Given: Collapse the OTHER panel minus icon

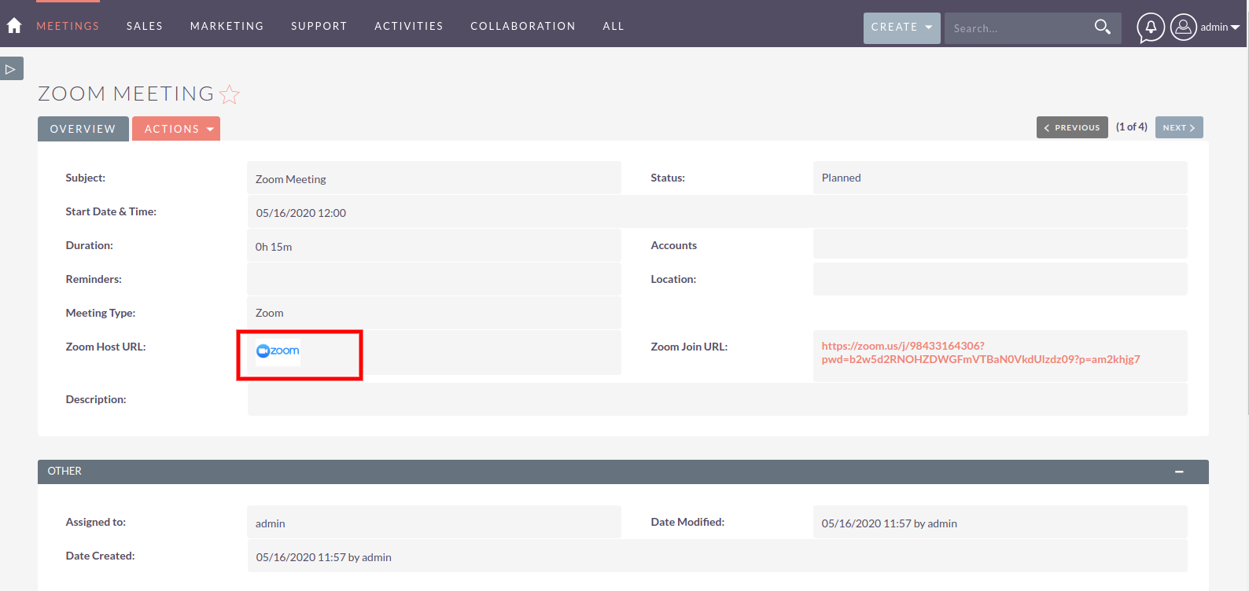Looking at the screenshot, I should click(x=1179, y=472).
